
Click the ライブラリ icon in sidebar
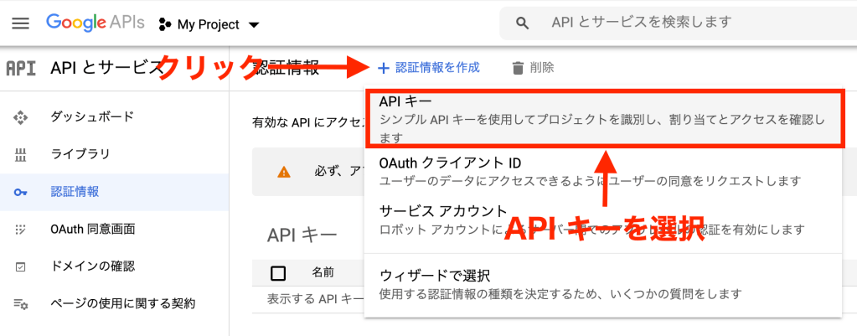tap(21, 155)
